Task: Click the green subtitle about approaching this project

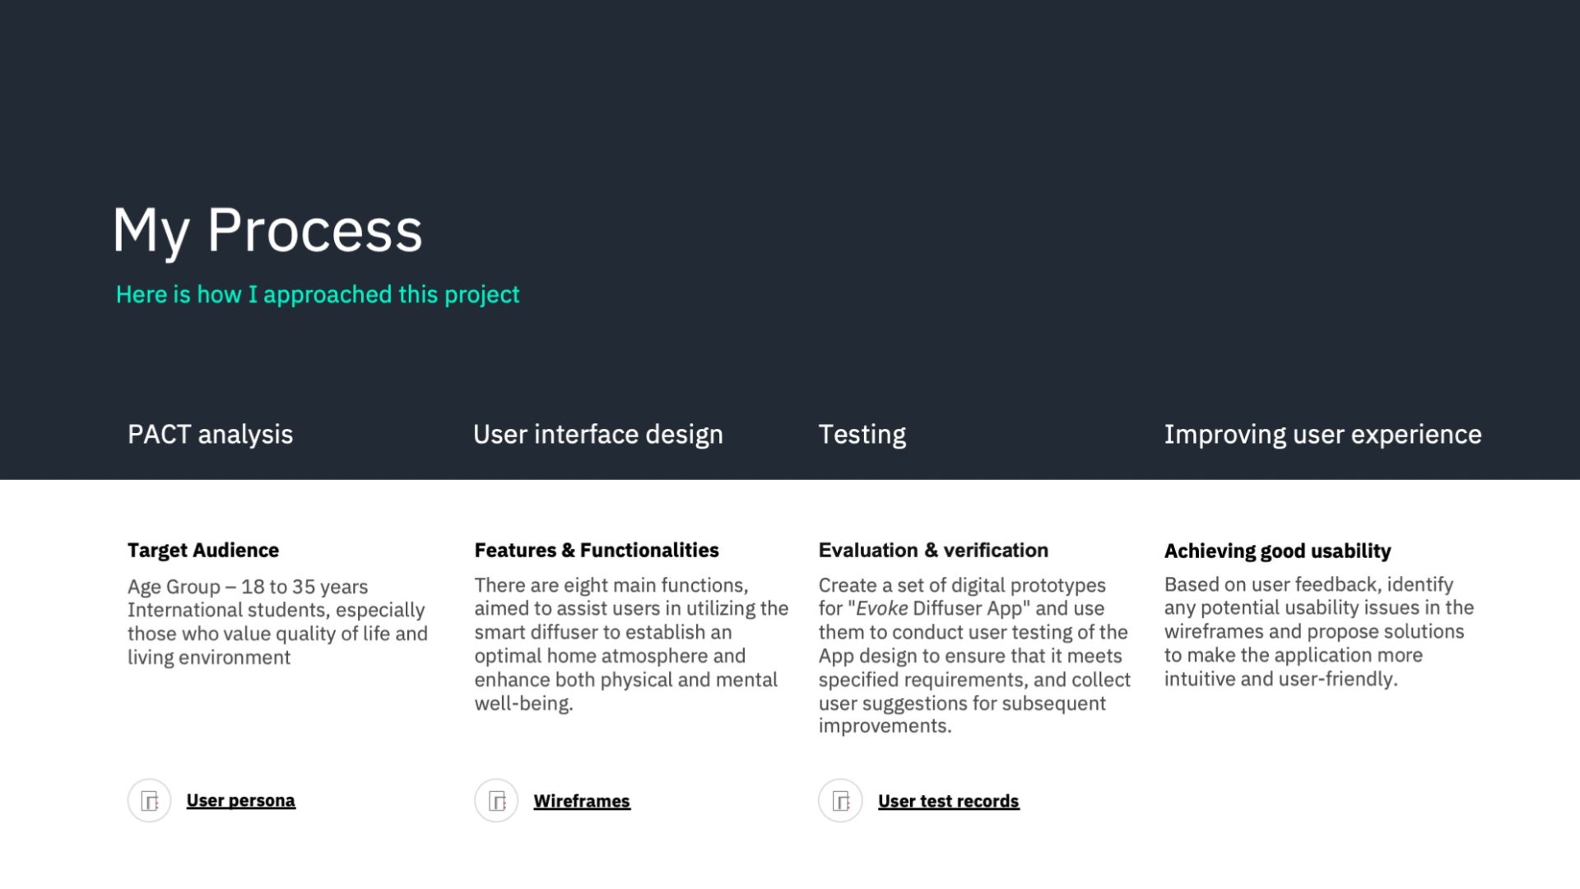Action: pos(318,295)
